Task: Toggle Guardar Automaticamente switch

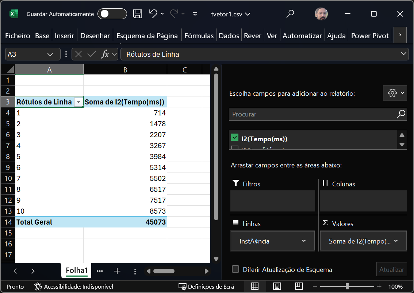Action: [x=113, y=14]
